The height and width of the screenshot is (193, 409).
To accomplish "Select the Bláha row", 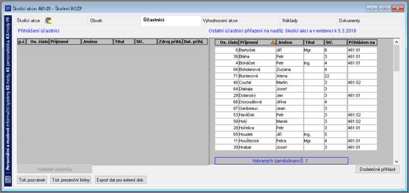I will [x=296, y=57].
